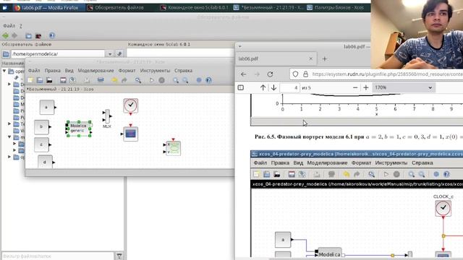The height and width of the screenshot is (260, 463).
Task: Select the lab06.pdf browser tab
Action: click(276, 58)
